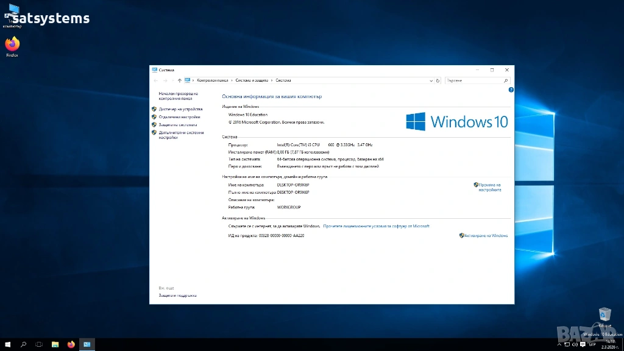This screenshot has height=351, width=624.
Task: Select 'Система и защита' breadcrumb item
Action: [251, 80]
